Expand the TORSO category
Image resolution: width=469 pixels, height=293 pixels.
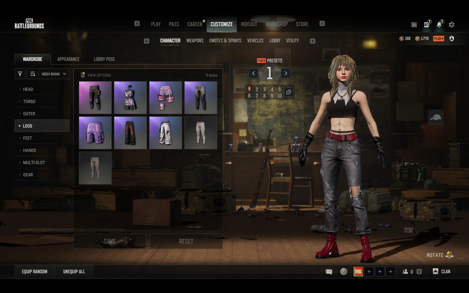pos(42,101)
